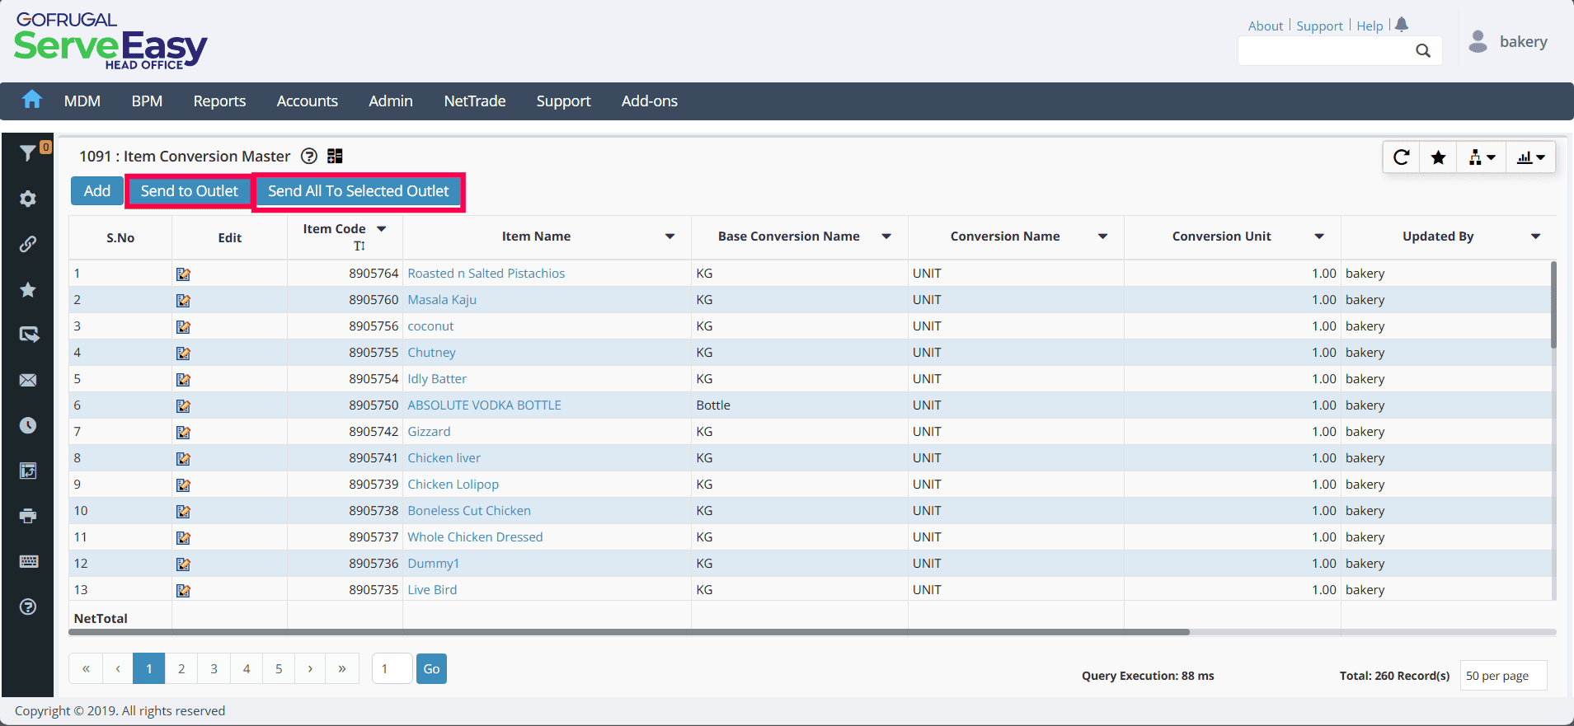The height and width of the screenshot is (726, 1574).
Task: Open the 50 per page selector
Action: click(1503, 676)
